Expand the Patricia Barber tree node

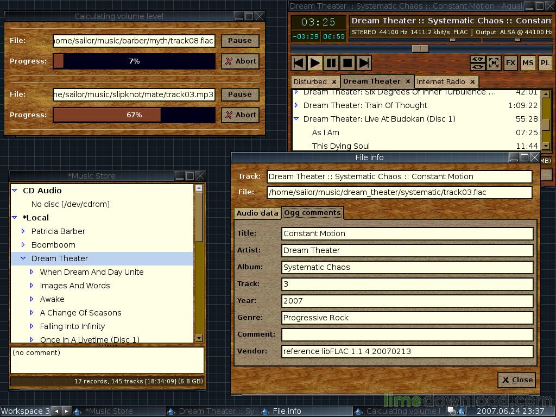pos(23,231)
